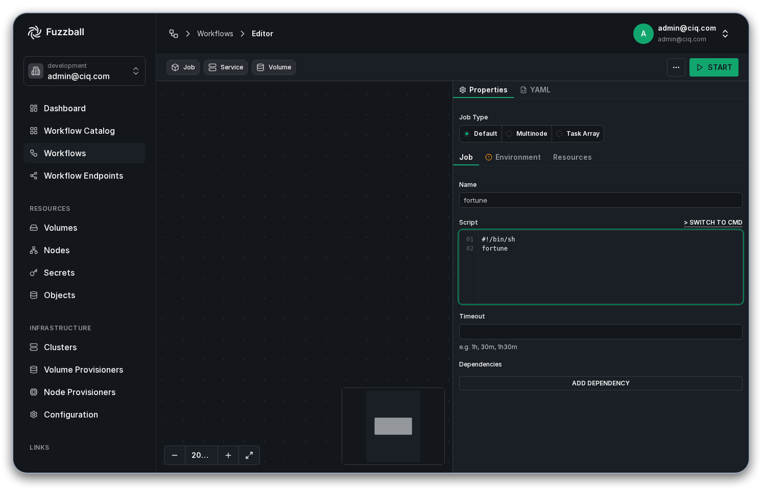Start the workflow
Screen dimensions: 762x490
714,67
